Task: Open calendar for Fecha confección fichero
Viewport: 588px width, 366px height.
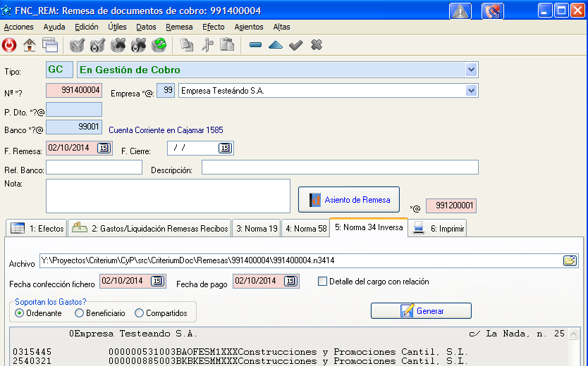Action: 157,281
